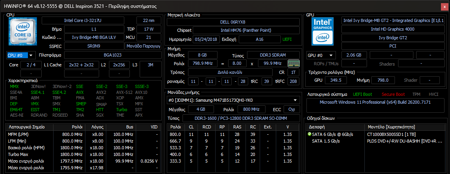Click the DDR3 SDRAM memory type field
450x174 pixels.
pos(273,55)
